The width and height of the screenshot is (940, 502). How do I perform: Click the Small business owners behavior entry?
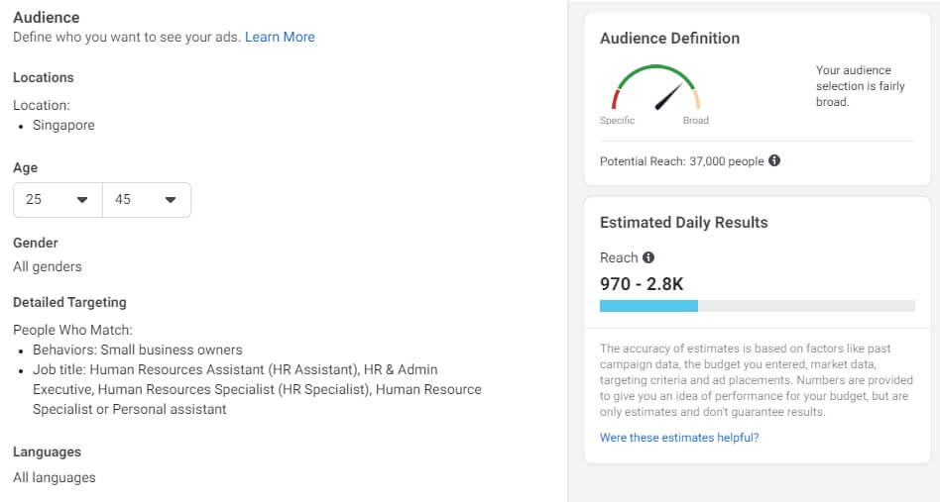[x=138, y=350]
